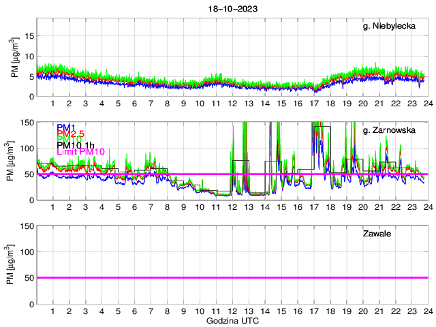Select hour 17 tick under the Niebylecka plot

[313, 104]
